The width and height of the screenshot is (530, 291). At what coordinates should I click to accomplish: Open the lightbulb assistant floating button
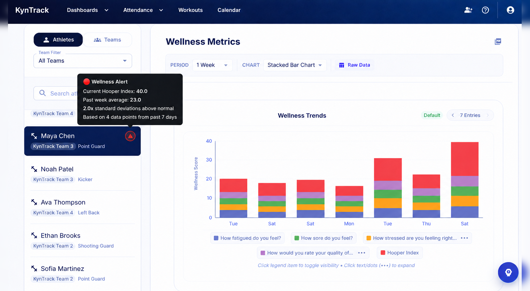point(508,273)
